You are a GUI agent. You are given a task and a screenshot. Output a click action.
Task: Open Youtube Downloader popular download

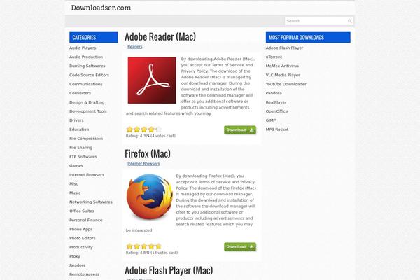[286, 84]
